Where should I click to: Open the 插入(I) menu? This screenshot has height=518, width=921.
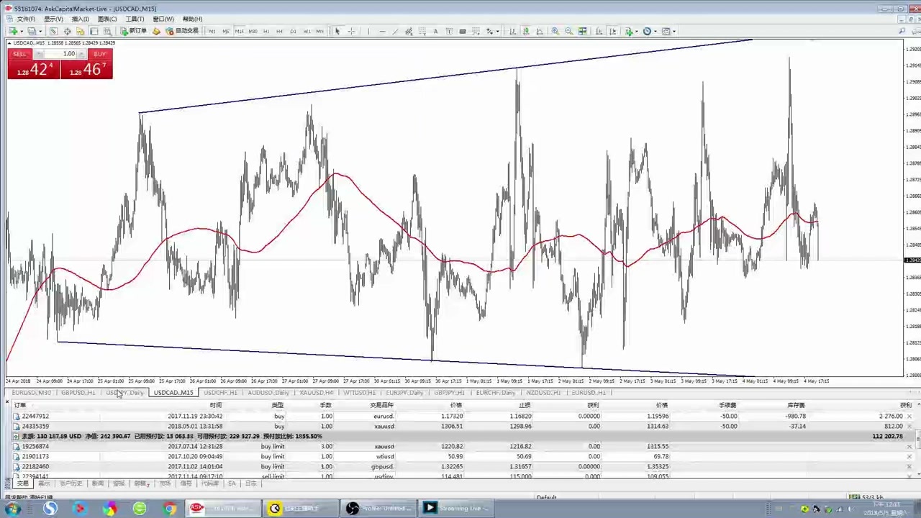coord(81,19)
